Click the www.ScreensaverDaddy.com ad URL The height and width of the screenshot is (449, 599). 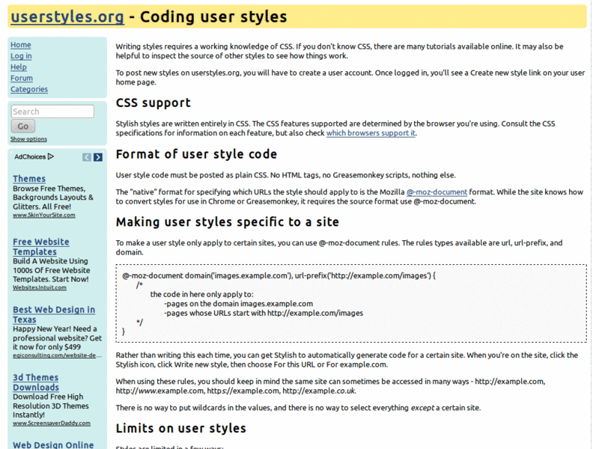click(x=52, y=423)
